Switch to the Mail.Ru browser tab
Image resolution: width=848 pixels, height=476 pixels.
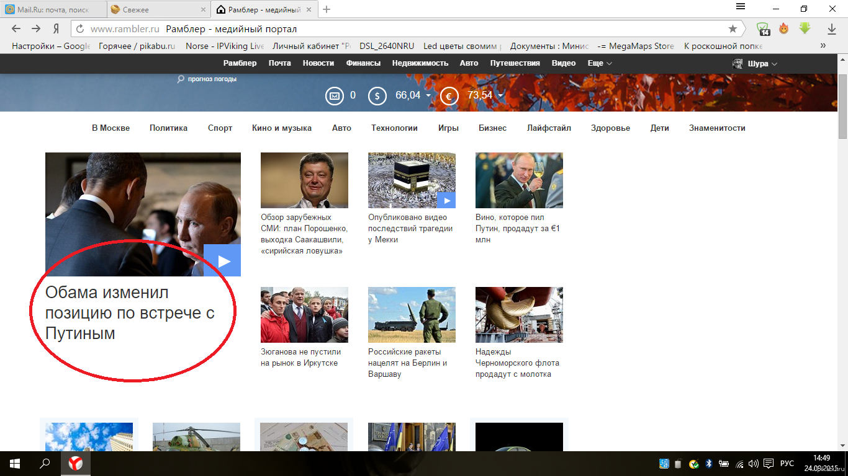[52, 9]
